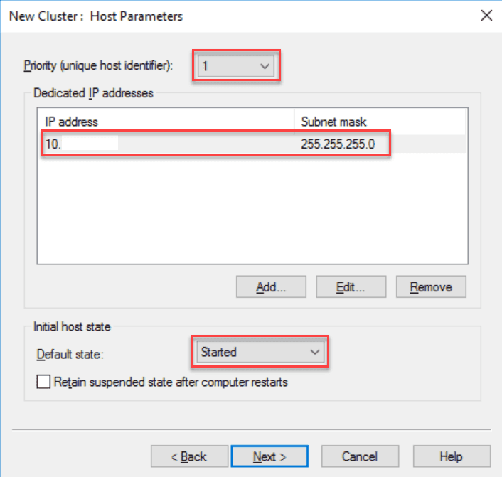Open the Priority host identifier dropdown
Image resolution: width=502 pixels, height=477 pixels.
click(236, 66)
